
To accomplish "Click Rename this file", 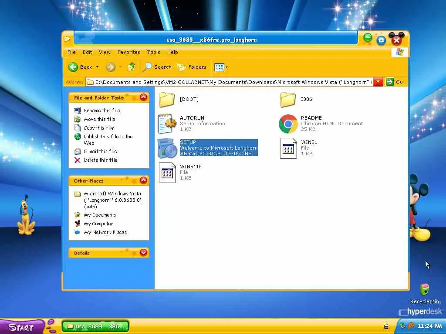I will [x=102, y=110].
